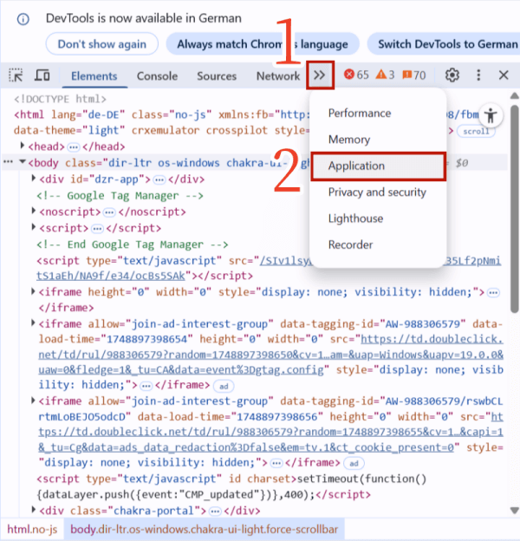Click the lang="de-DE" attribute value

(x=103, y=114)
